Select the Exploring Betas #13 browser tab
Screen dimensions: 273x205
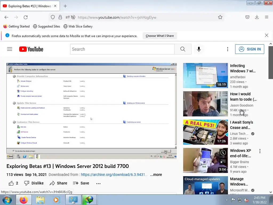(30, 6)
